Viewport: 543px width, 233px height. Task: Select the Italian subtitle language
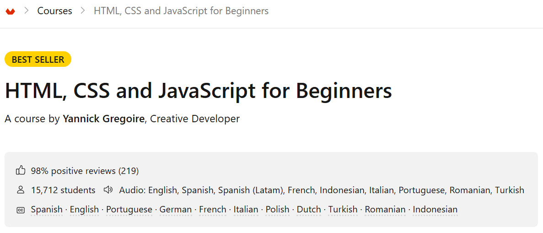(246, 209)
